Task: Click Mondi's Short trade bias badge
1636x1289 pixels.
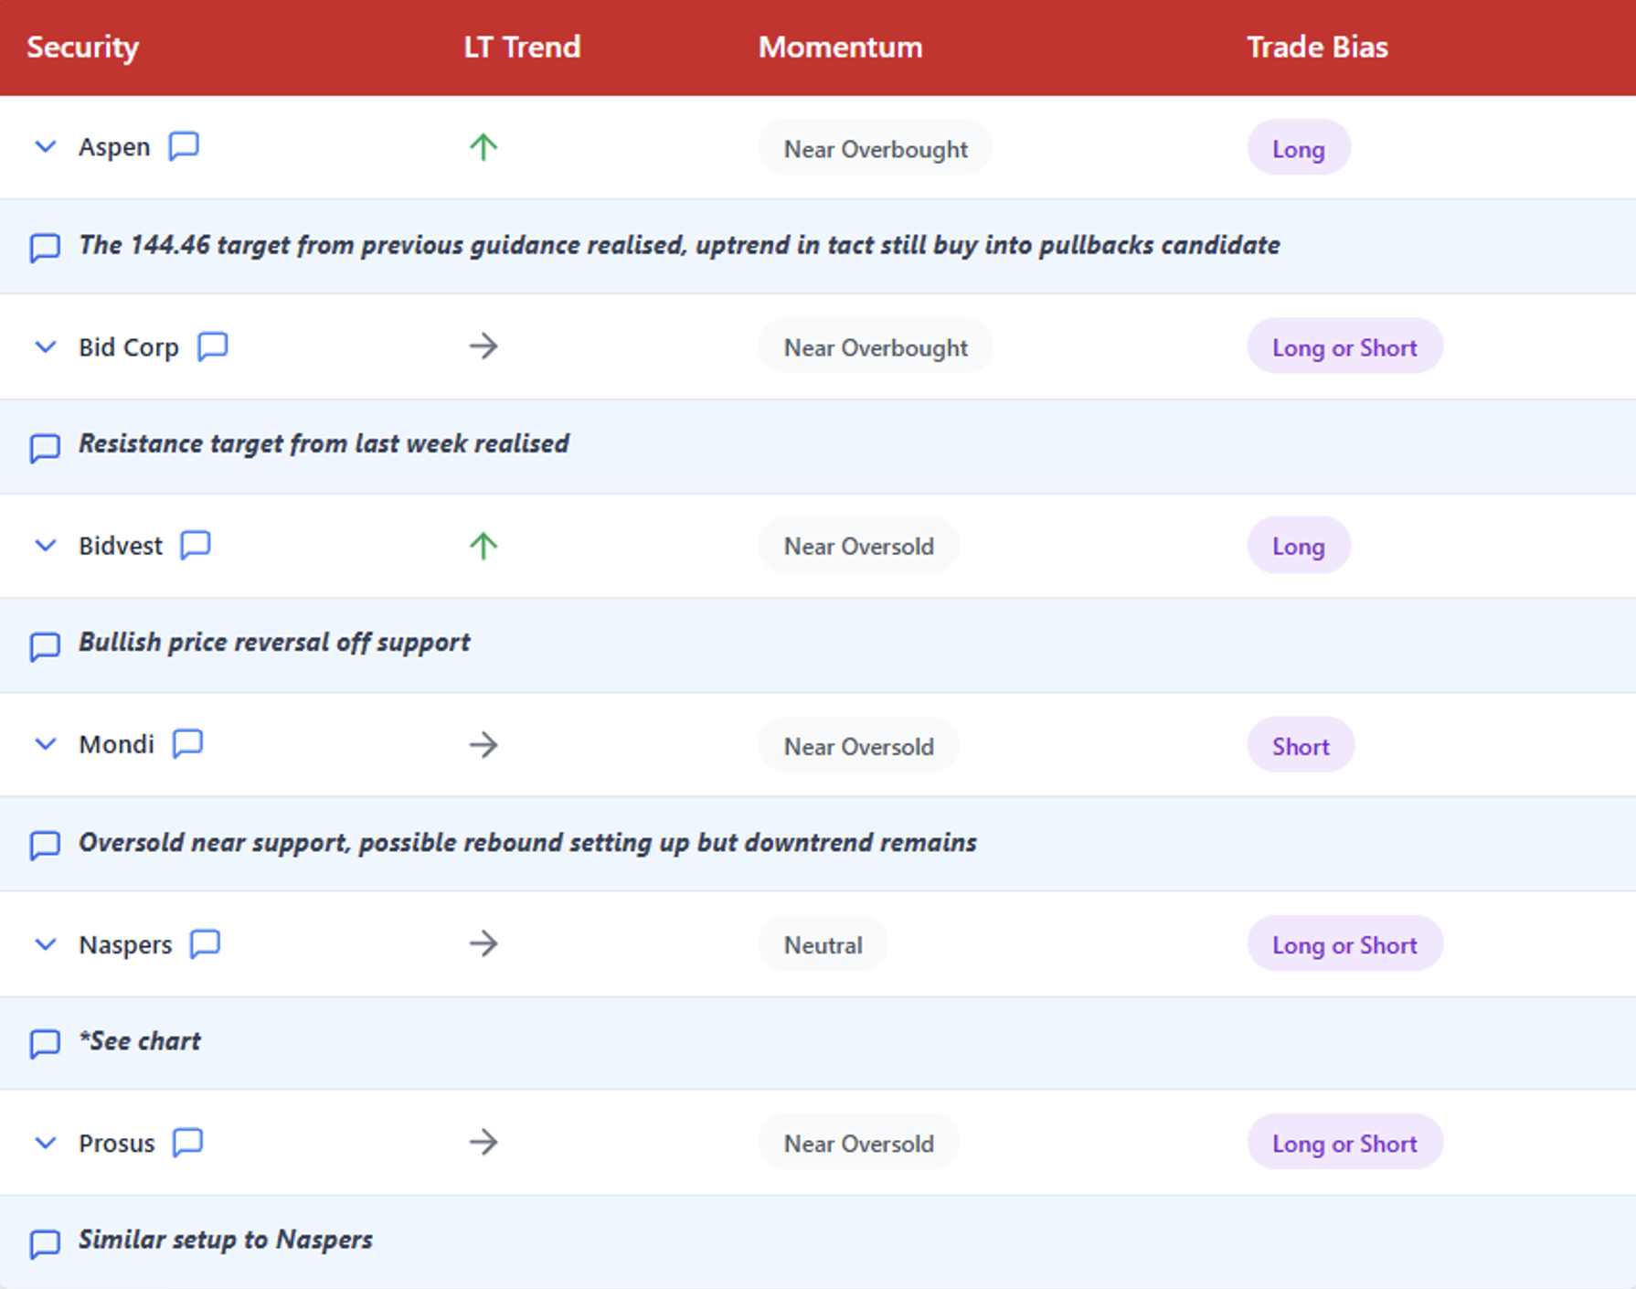Action: click(x=1301, y=745)
